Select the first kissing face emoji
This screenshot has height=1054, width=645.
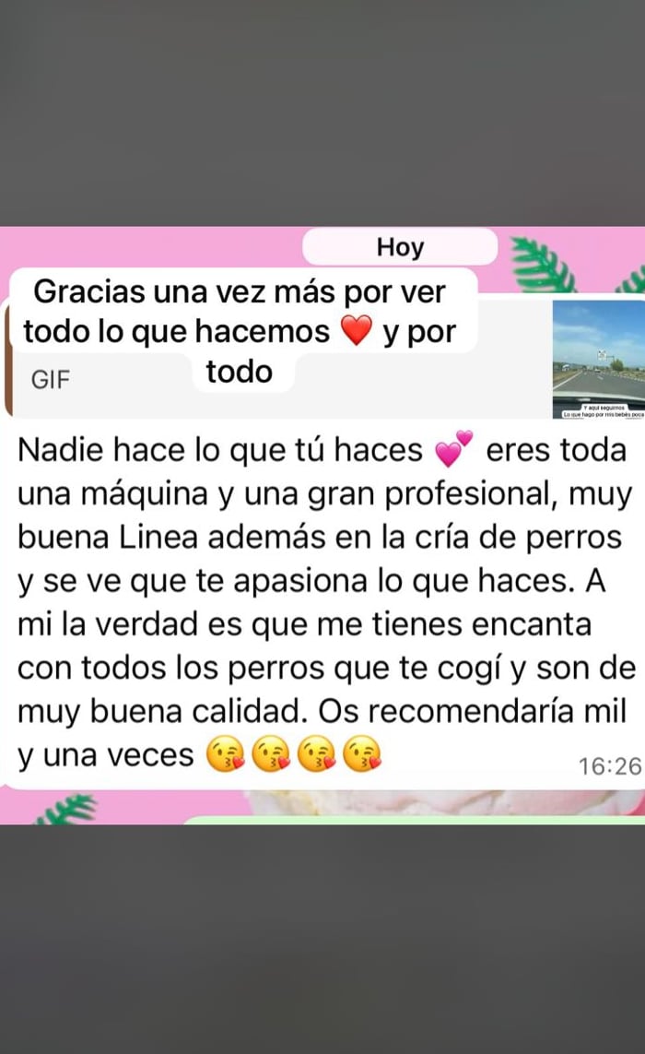coord(226,754)
